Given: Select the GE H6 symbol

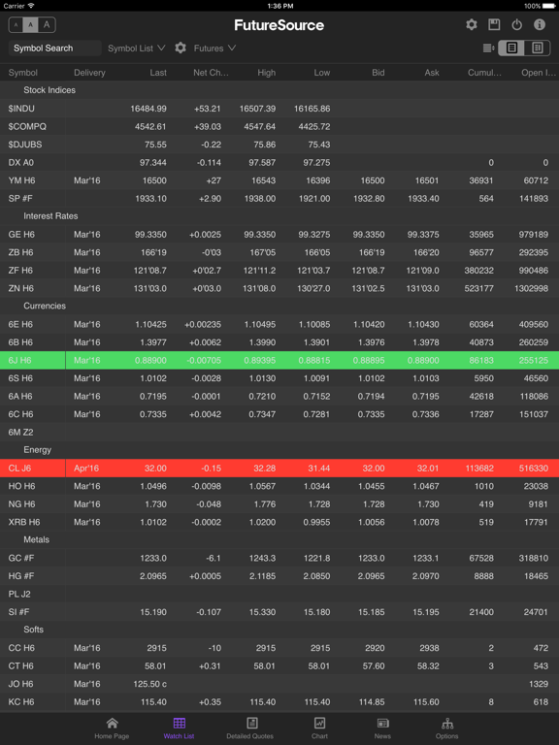Looking at the screenshot, I should point(21,234).
